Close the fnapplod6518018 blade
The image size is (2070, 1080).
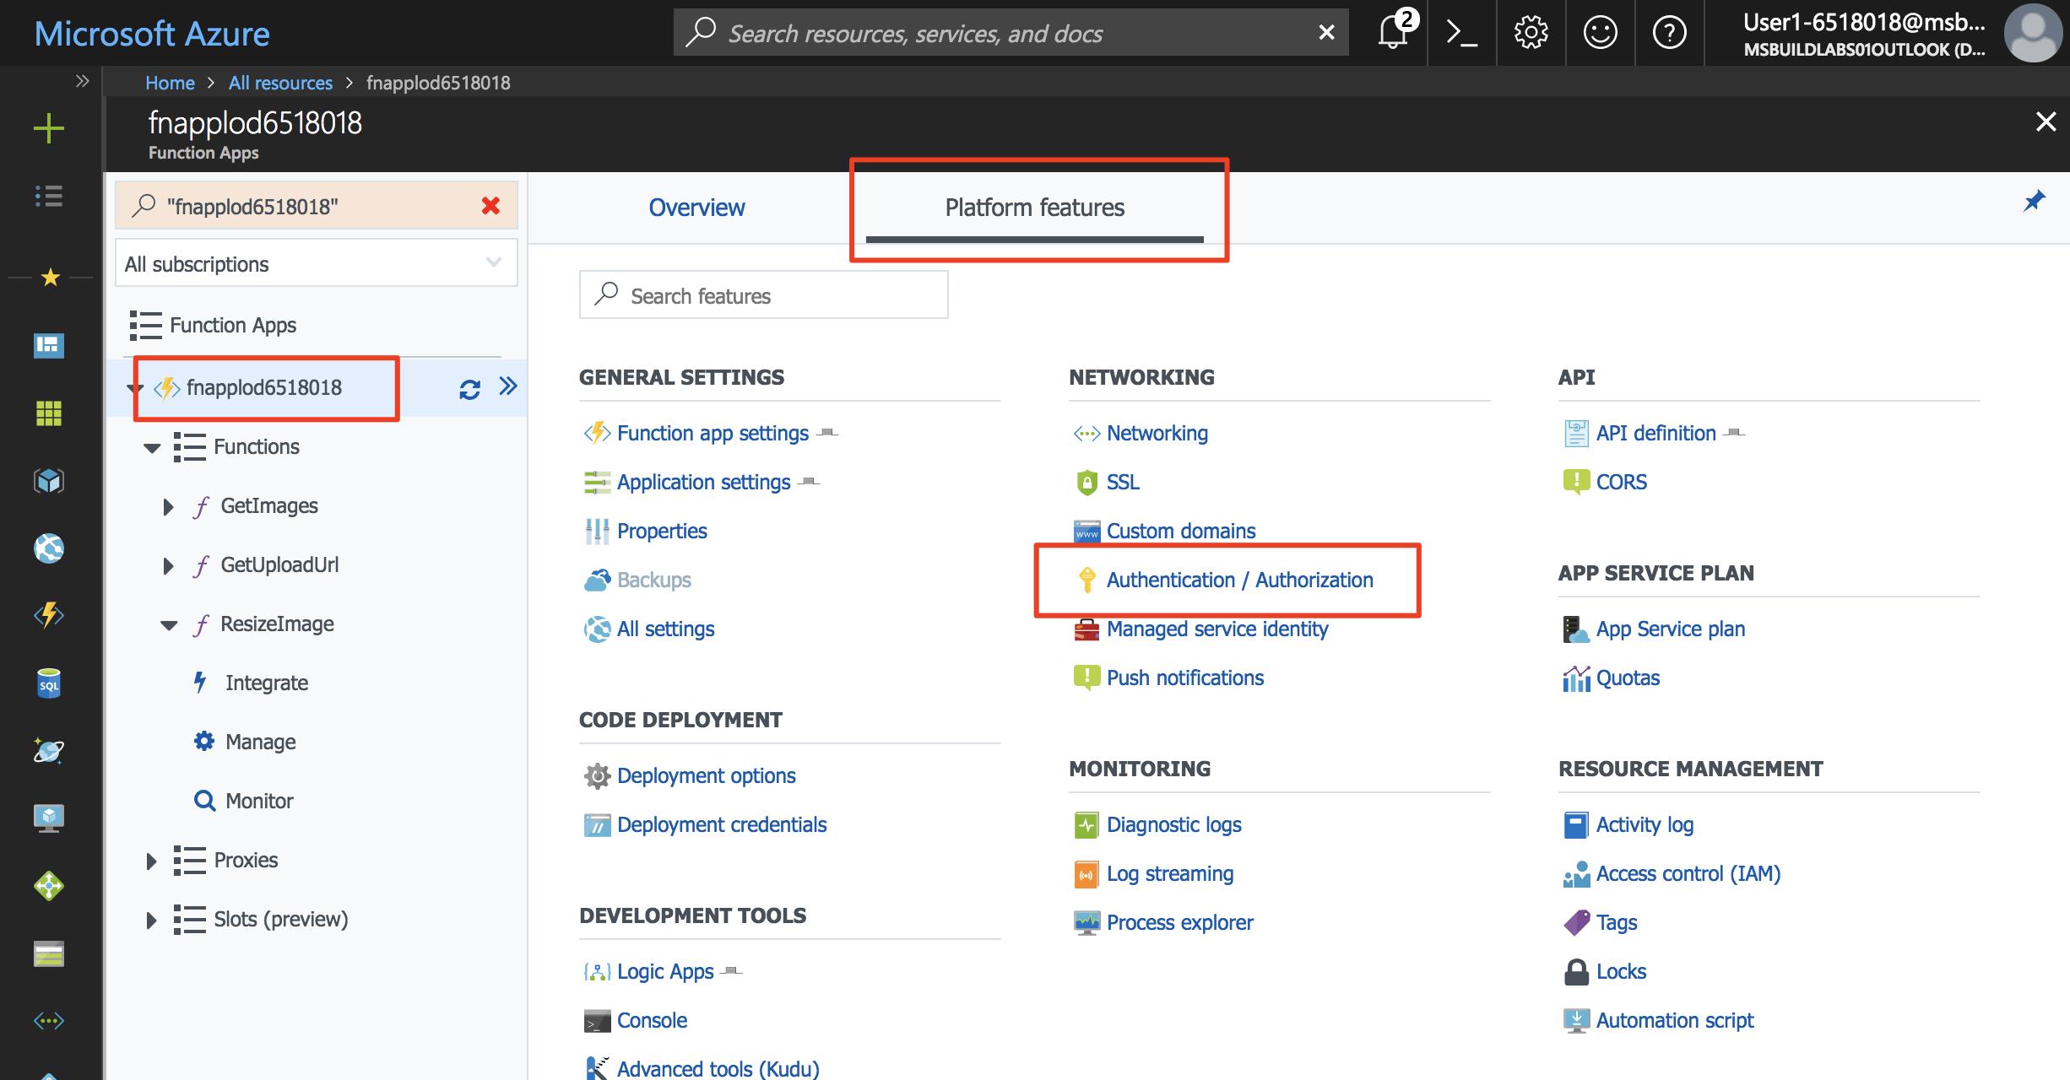tap(2046, 122)
